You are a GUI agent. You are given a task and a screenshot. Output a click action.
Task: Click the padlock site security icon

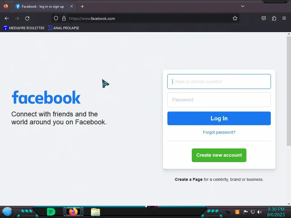pos(64,18)
